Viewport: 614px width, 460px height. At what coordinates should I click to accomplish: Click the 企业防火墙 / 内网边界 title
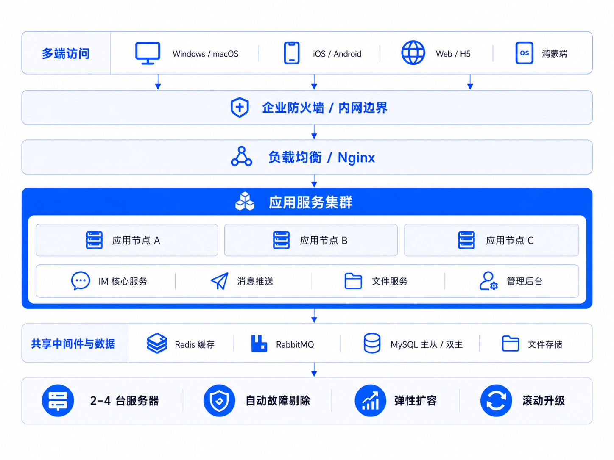pyautogui.click(x=324, y=108)
